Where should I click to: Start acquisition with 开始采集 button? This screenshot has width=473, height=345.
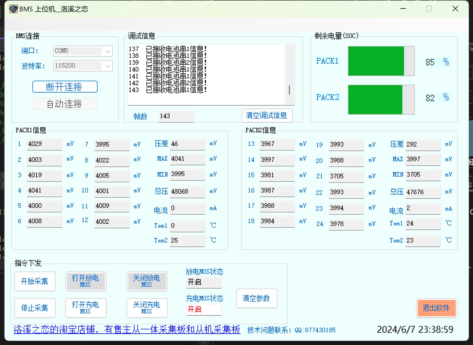[35, 281]
